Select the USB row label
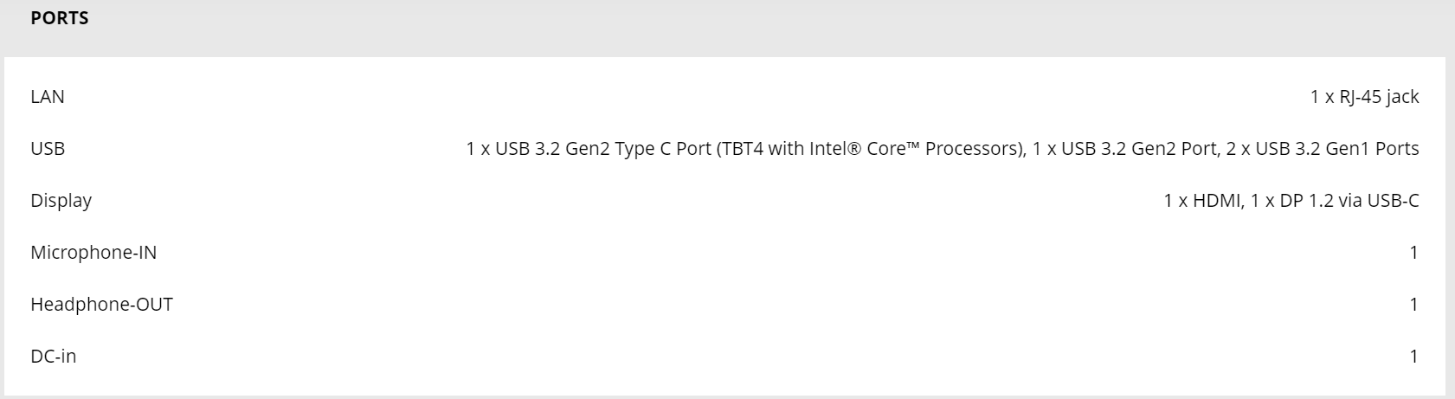1455x399 pixels. (x=48, y=149)
